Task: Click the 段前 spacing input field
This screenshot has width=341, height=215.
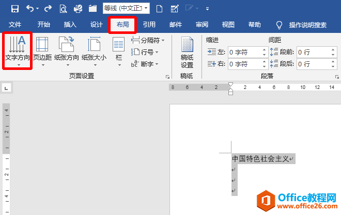Action: pyautogui.click(x=314, y=52)
